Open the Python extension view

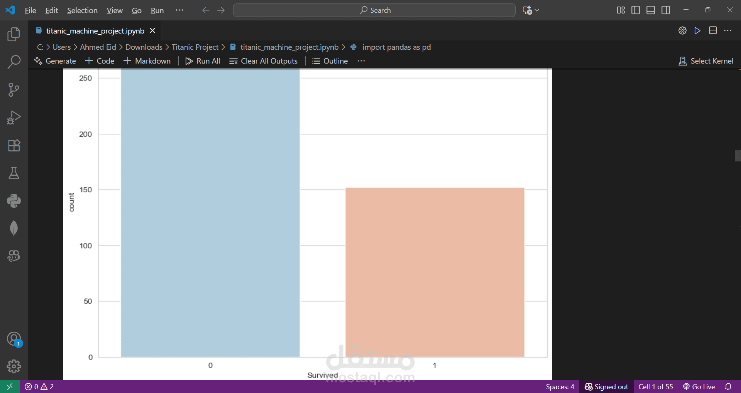click(x=14, y=201)
